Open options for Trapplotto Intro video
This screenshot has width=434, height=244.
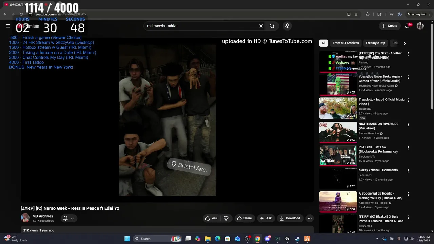tap(408, 100)
